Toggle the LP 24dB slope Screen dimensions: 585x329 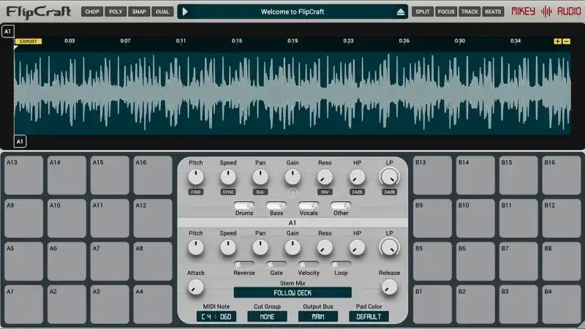point(389,192)
